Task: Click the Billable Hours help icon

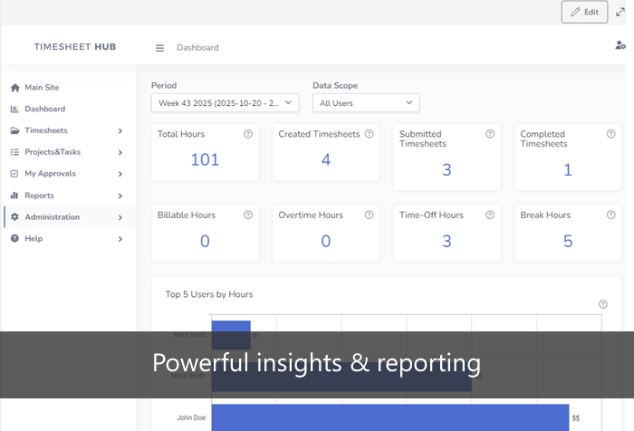Action: point(247,215)
